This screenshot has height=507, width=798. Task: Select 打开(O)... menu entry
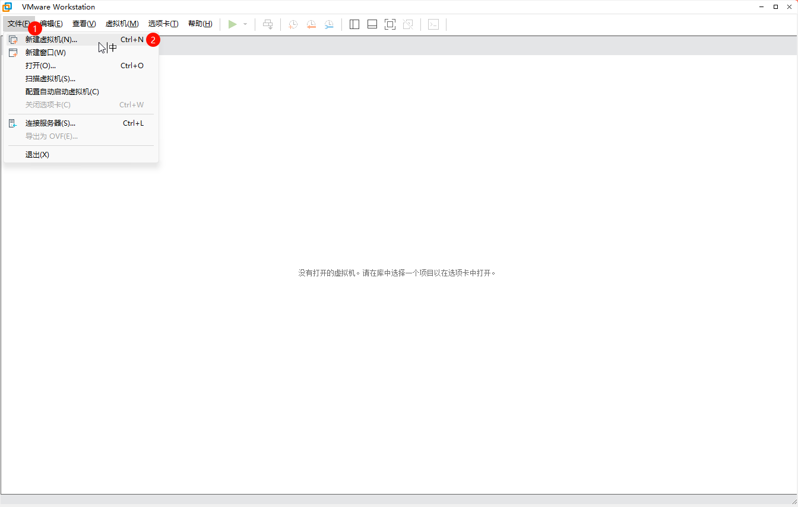tap(81, 66)
